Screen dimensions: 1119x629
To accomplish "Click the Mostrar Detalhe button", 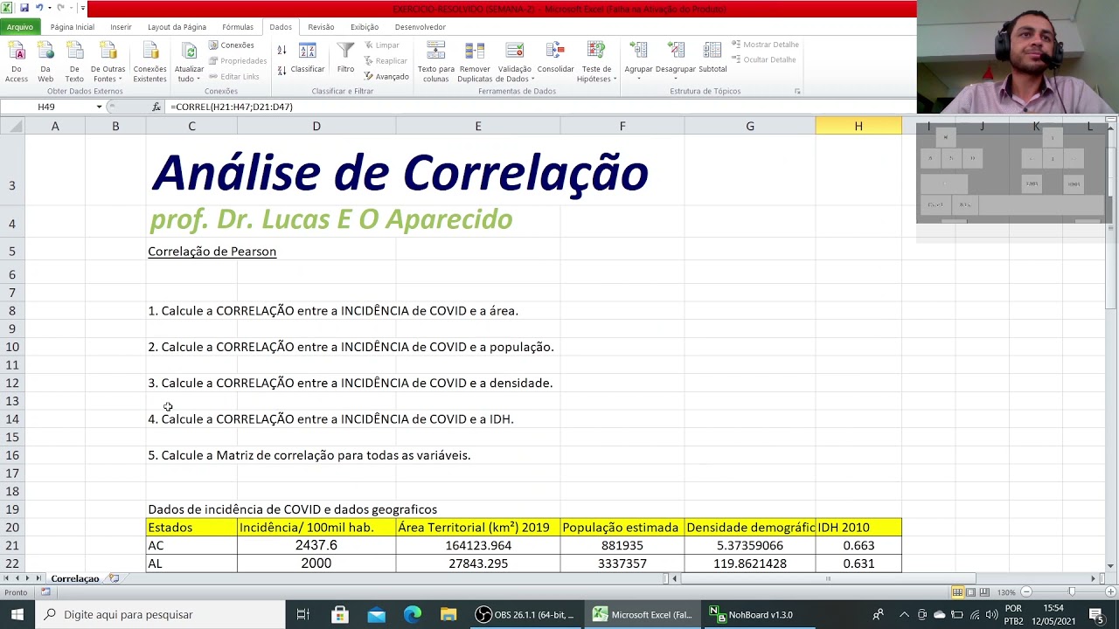I will pyautogui.click(x=766, y=45).
